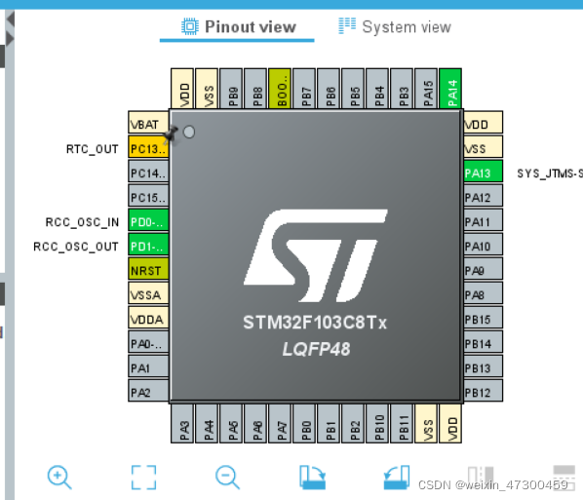Click the zoom in magnifier icon

[x=59, y=477]
